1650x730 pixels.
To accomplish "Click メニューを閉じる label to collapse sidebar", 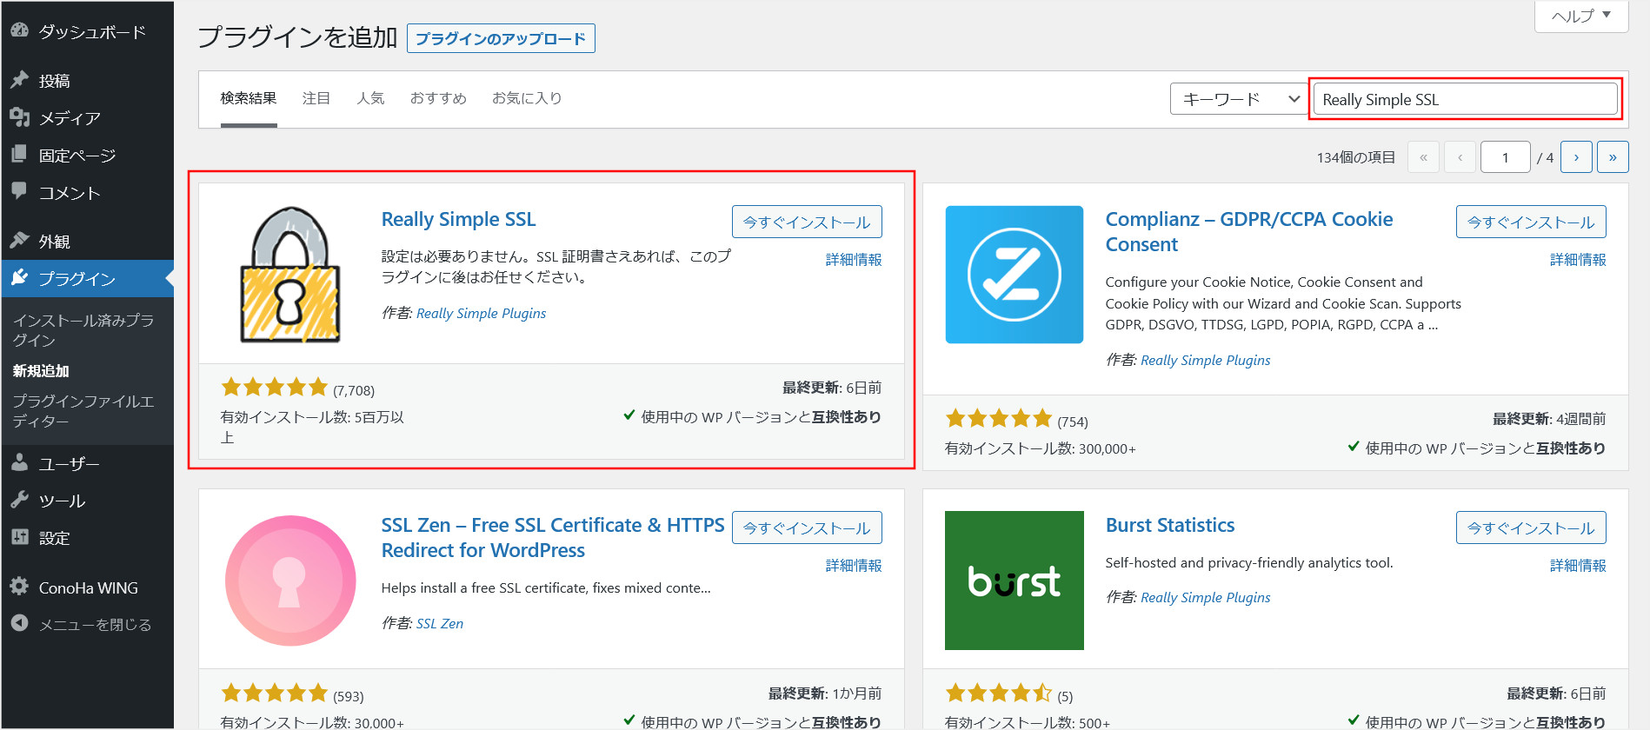I will (96, 625).
